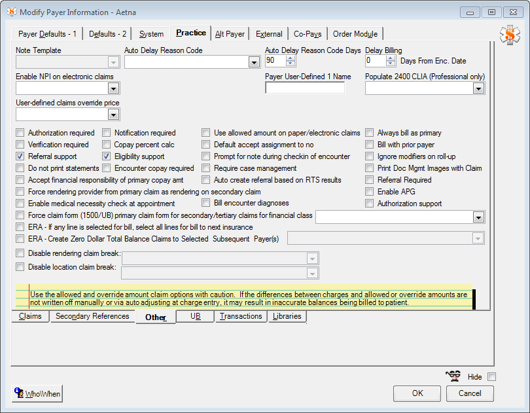The image size is (530, 413).
Task: Check Disable location claim break
Action: [x=20, y=267]
